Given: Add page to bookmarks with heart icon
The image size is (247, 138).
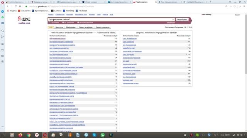Looking at the screenshot, I should point(235,7).
